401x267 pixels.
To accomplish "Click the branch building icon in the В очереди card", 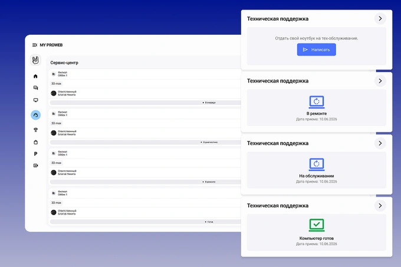I will click(54, 74).
